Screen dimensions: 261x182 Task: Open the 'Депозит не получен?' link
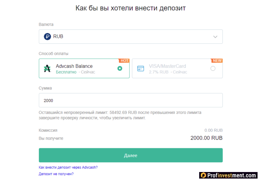[56, 174]
